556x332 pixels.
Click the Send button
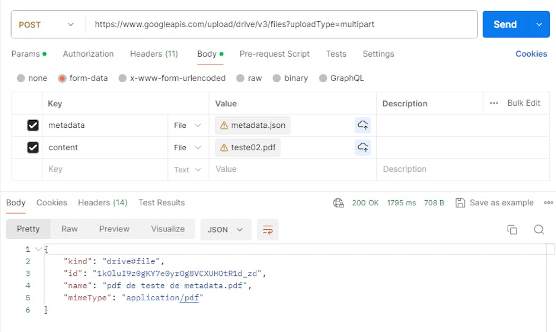point(504,24)
